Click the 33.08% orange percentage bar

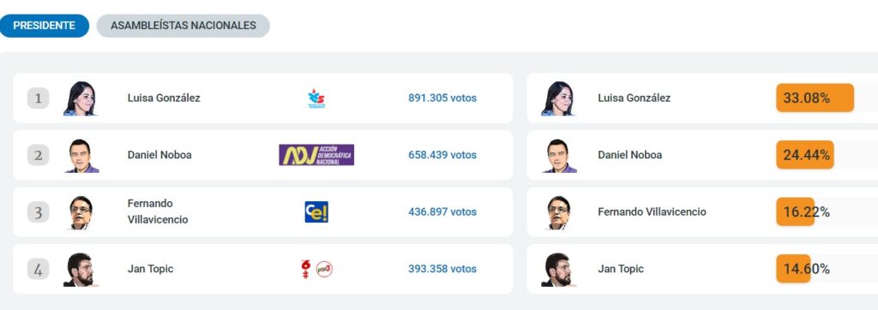pos(815,98)
